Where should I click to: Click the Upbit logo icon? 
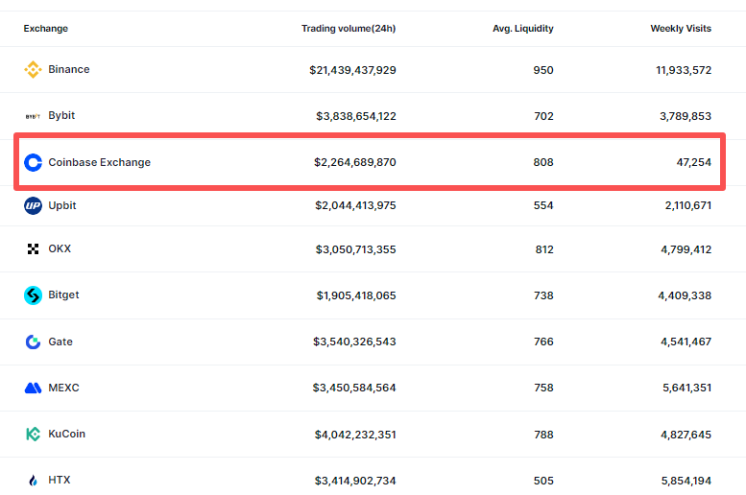point(33,205)
